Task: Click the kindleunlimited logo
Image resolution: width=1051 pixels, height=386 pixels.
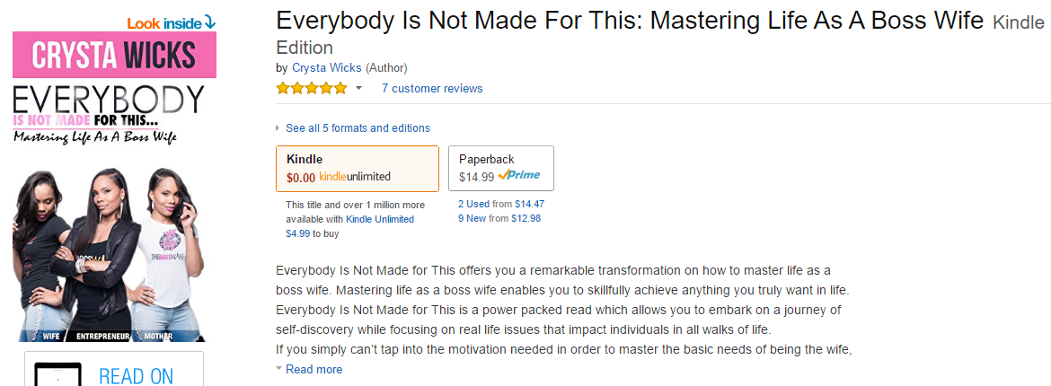Action: (355, 177)
